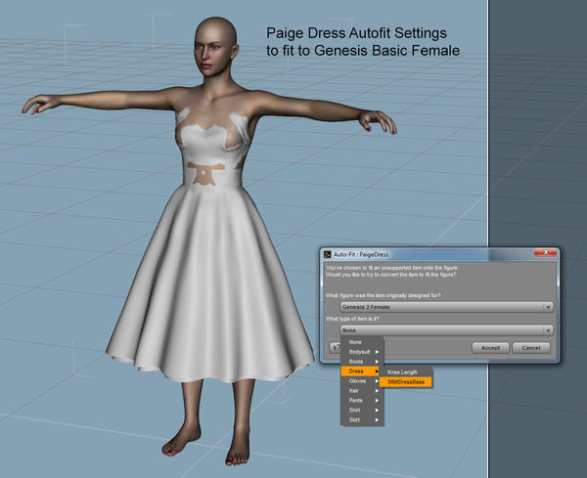Click the Cancel button
The image size is (587, 478).
(x=531, y=348)
